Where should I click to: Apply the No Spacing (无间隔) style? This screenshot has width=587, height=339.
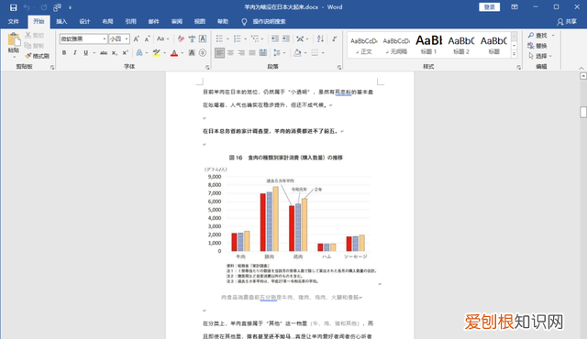tap(396, 45)
